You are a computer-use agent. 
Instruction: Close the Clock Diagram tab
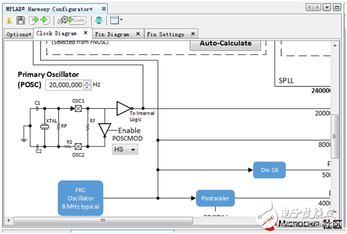coord(86,33)
